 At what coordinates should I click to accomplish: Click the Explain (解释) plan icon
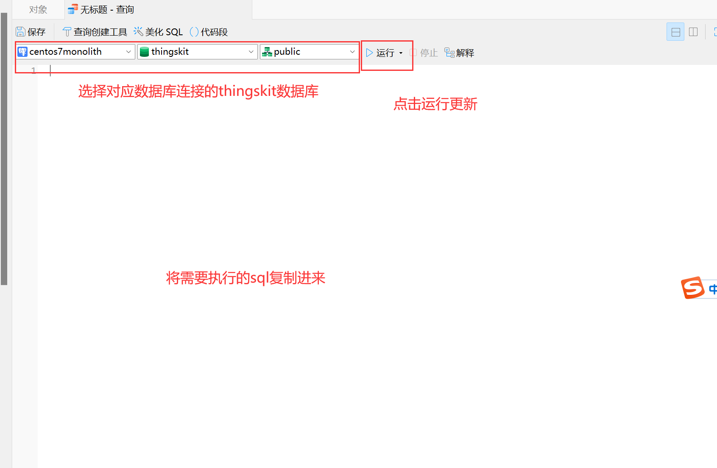click(449, 53)
